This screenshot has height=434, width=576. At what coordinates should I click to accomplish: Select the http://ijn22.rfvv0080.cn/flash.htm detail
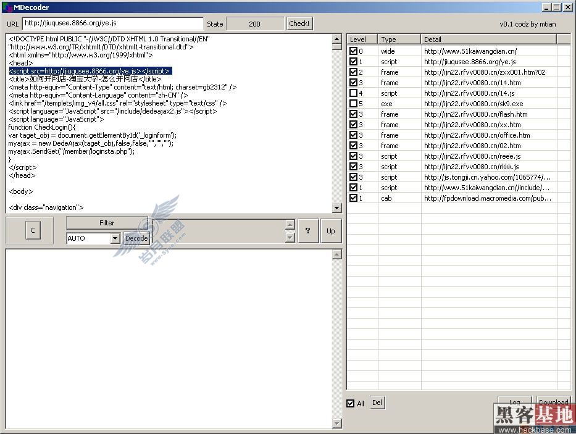(x=476, y=114)
